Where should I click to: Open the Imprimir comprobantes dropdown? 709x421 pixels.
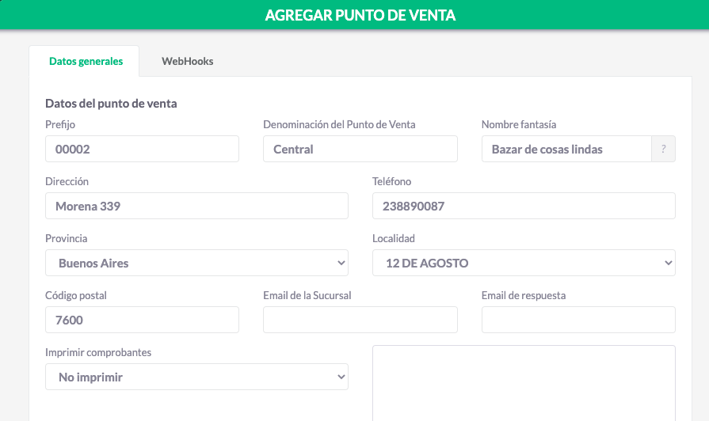pyautogui.click(x=196, y=377)
